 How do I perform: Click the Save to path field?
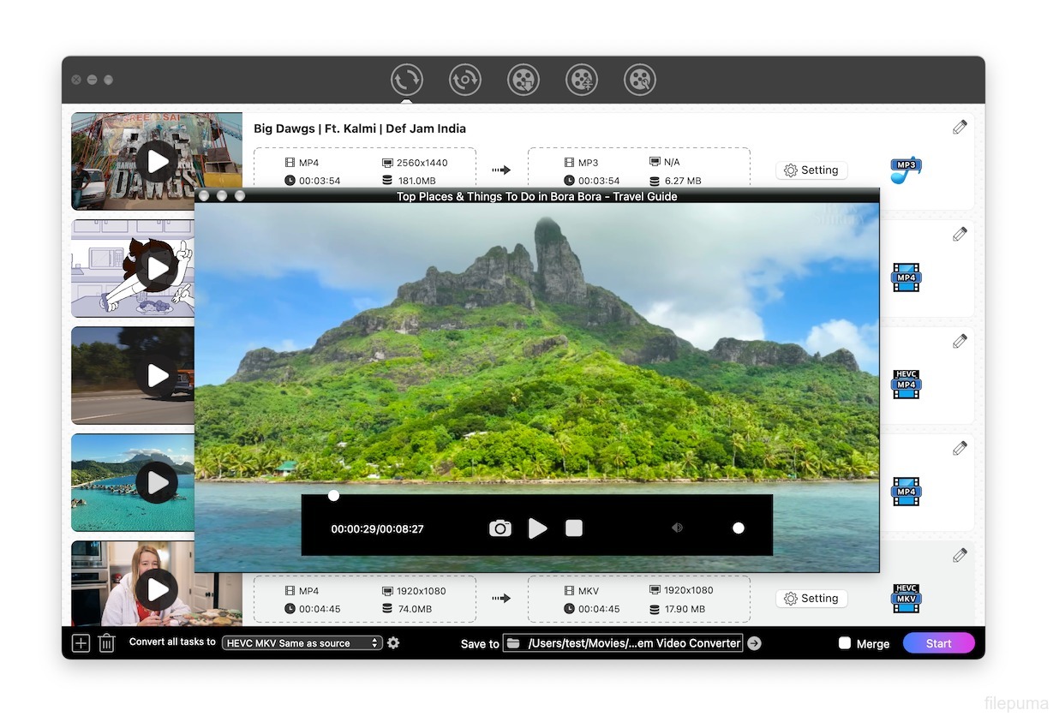pos(623,643)
